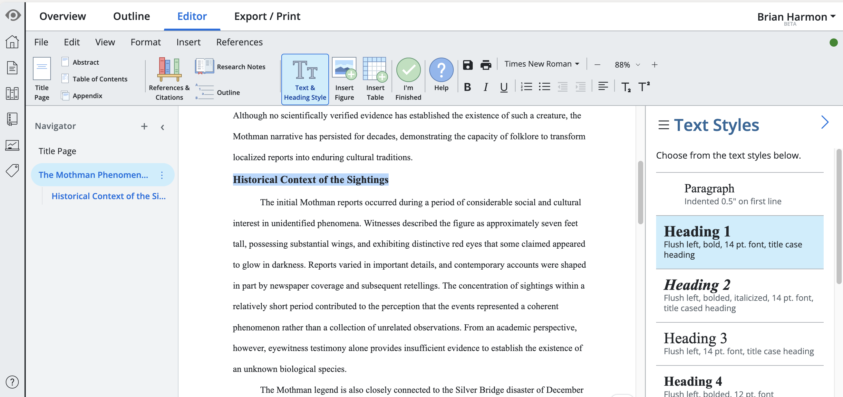Insert a Title Page
This screenshot has width=843, height=397.
coord(42,79)
